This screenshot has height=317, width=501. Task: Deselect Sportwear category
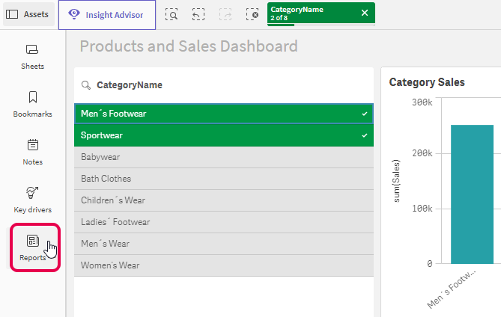pos(223,135)
